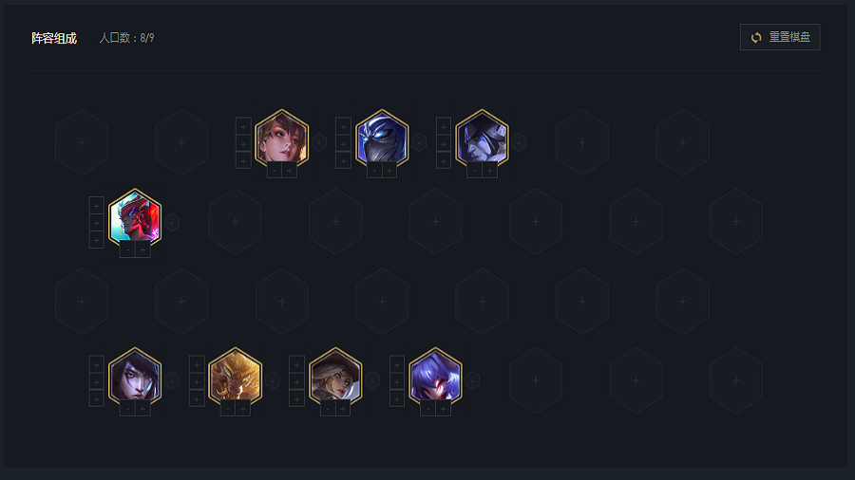
Task: Select the blue masked champion portrait
Action: click(x=382, y=138)
